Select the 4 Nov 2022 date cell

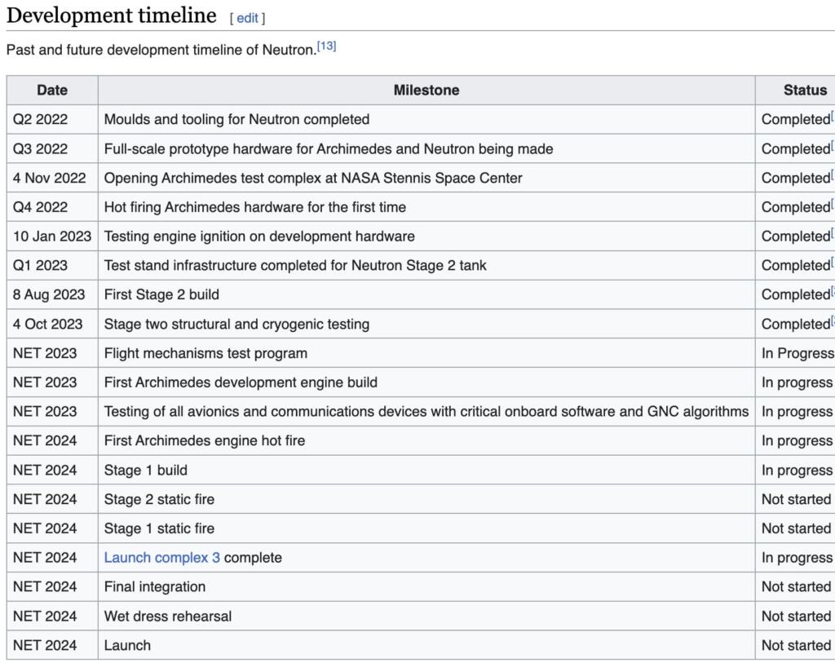click(x=49, y=178)
